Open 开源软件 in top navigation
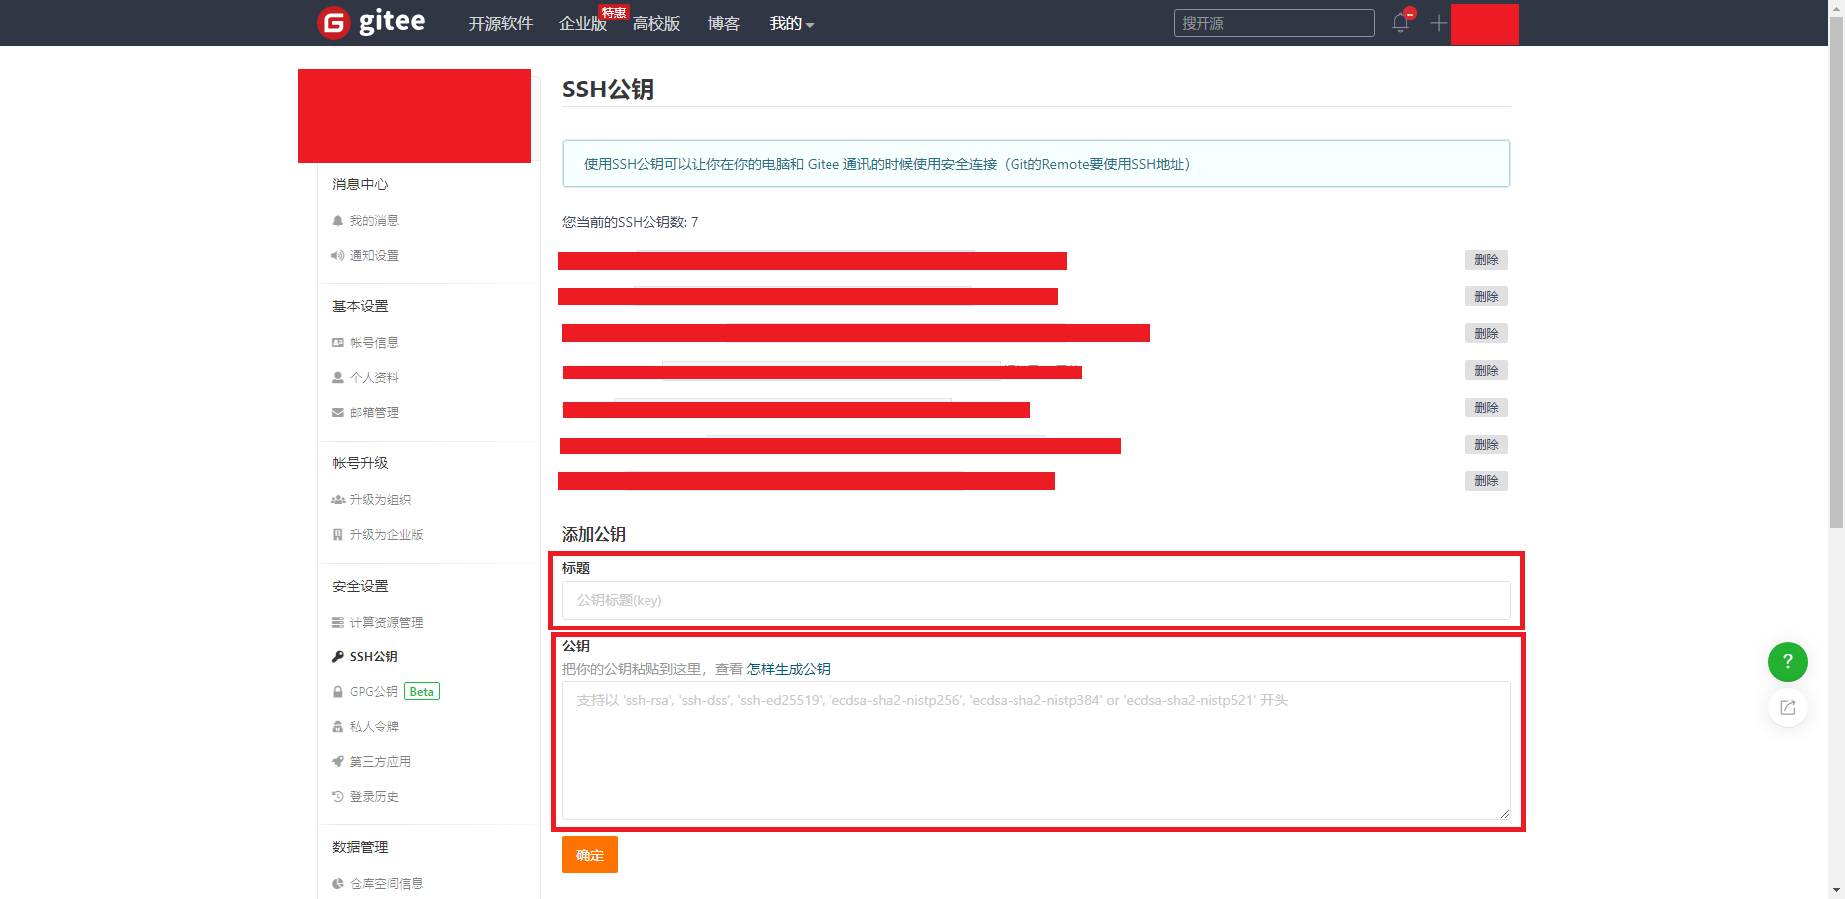Screen dimensions: 1845x899 [500, 23]
